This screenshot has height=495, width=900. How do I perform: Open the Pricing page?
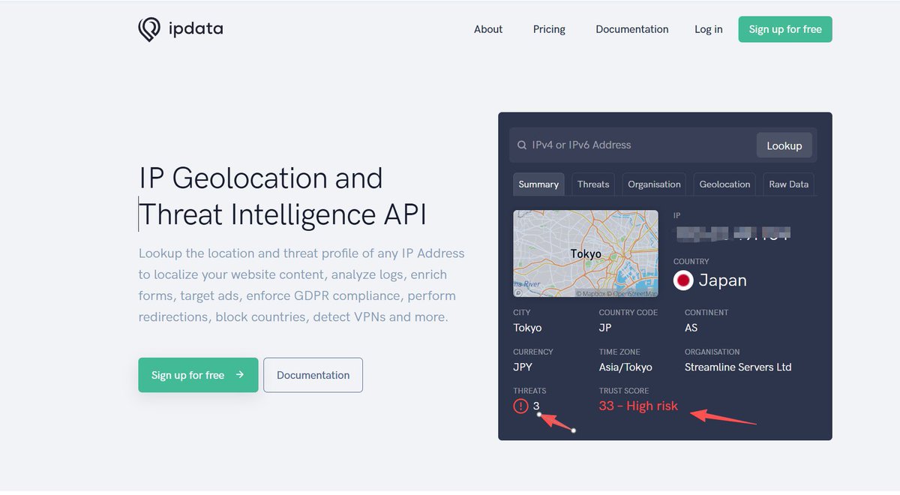tap(549, 29)
